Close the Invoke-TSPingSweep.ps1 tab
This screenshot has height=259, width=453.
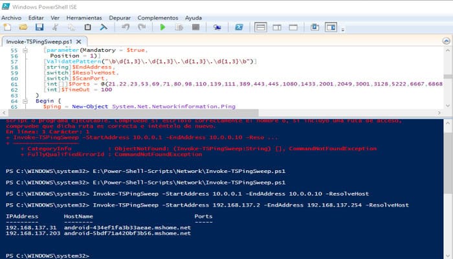[x=78, y=41]
